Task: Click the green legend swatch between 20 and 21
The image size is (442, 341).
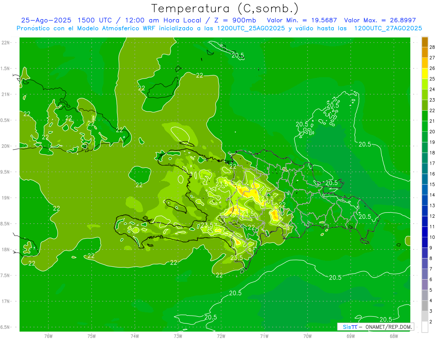Action: click(x=425, y=127)
